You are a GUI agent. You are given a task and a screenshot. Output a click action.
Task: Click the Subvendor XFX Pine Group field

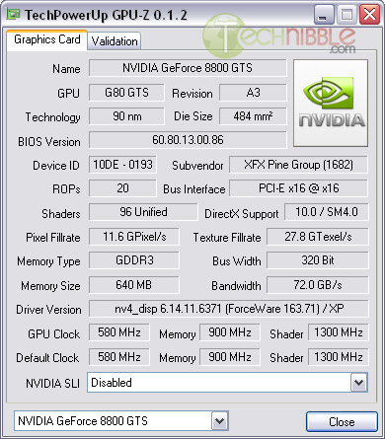click(x=298, y=165)
